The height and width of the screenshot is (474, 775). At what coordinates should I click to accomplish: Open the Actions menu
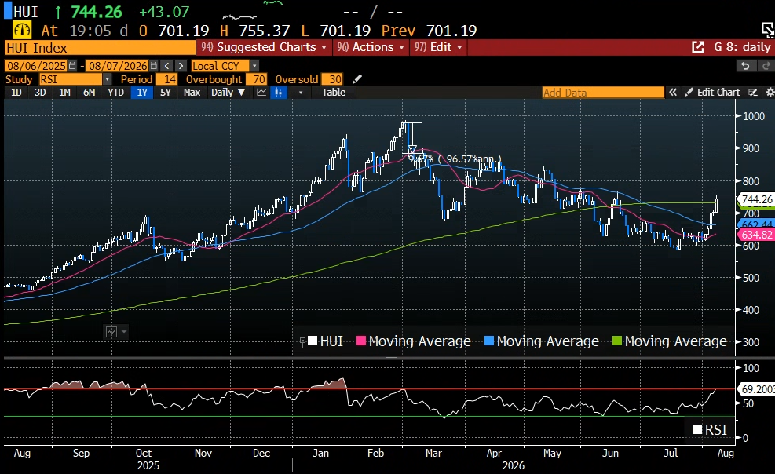tap(370, 47)
